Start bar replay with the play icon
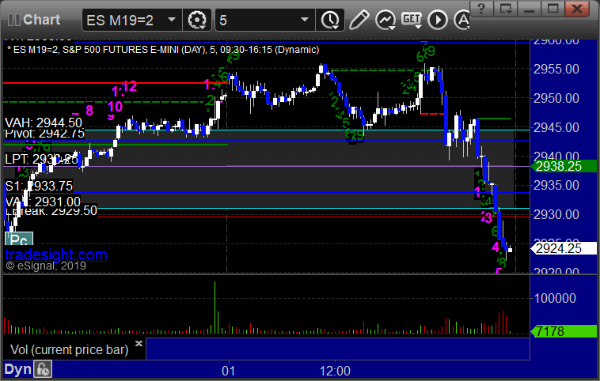 pos(438,20)
